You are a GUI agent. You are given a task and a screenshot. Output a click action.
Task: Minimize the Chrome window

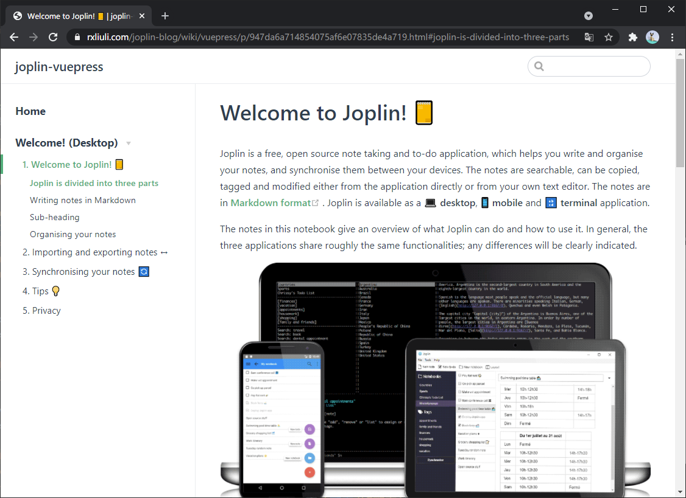click(615, 9)
